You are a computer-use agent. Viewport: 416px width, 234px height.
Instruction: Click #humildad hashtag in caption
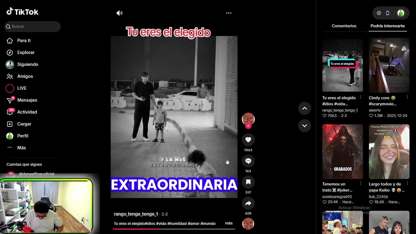[x=177, y=224]
